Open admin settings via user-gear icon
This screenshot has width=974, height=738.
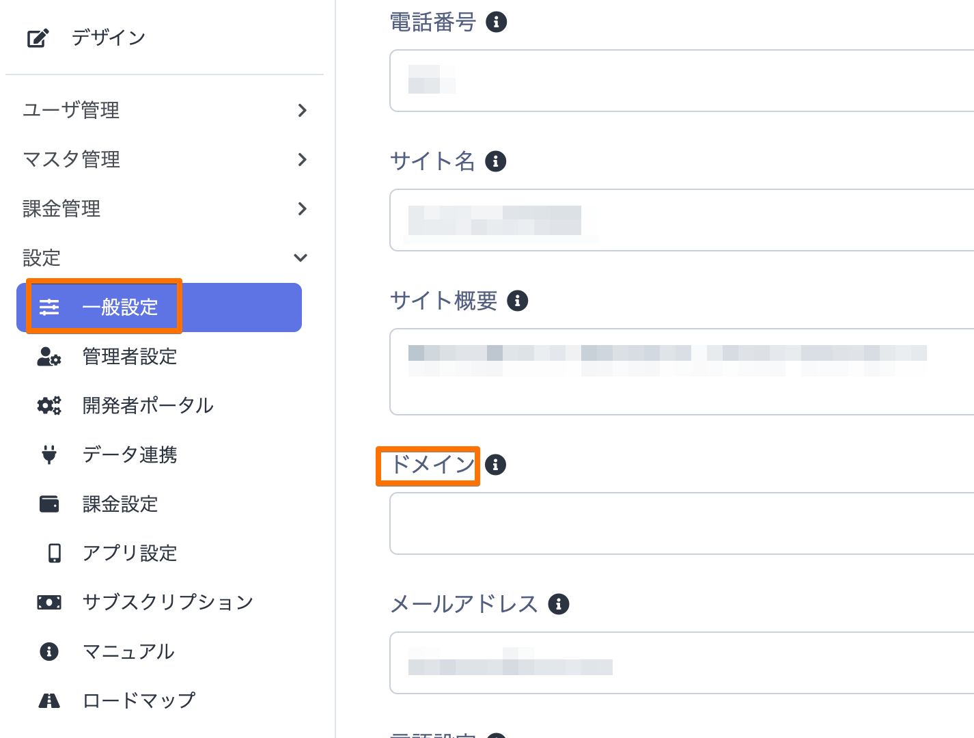49,357
